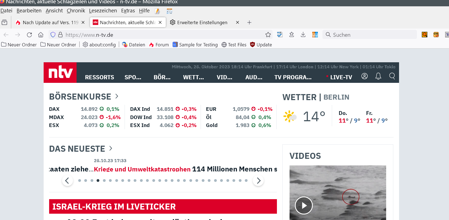
Task: Open the bookmarks star-tray toolbar icon
Action: tap(292, 35)
